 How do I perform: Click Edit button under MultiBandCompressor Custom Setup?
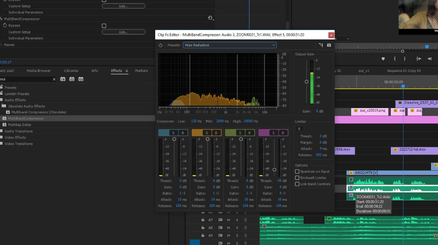click(123, 32)
